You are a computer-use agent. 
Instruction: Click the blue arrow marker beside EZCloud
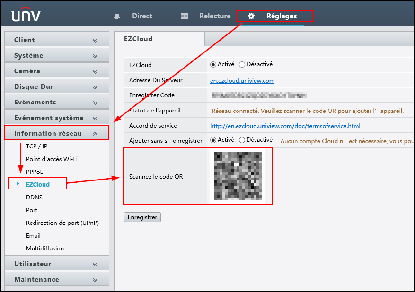[x=18, y=184]
